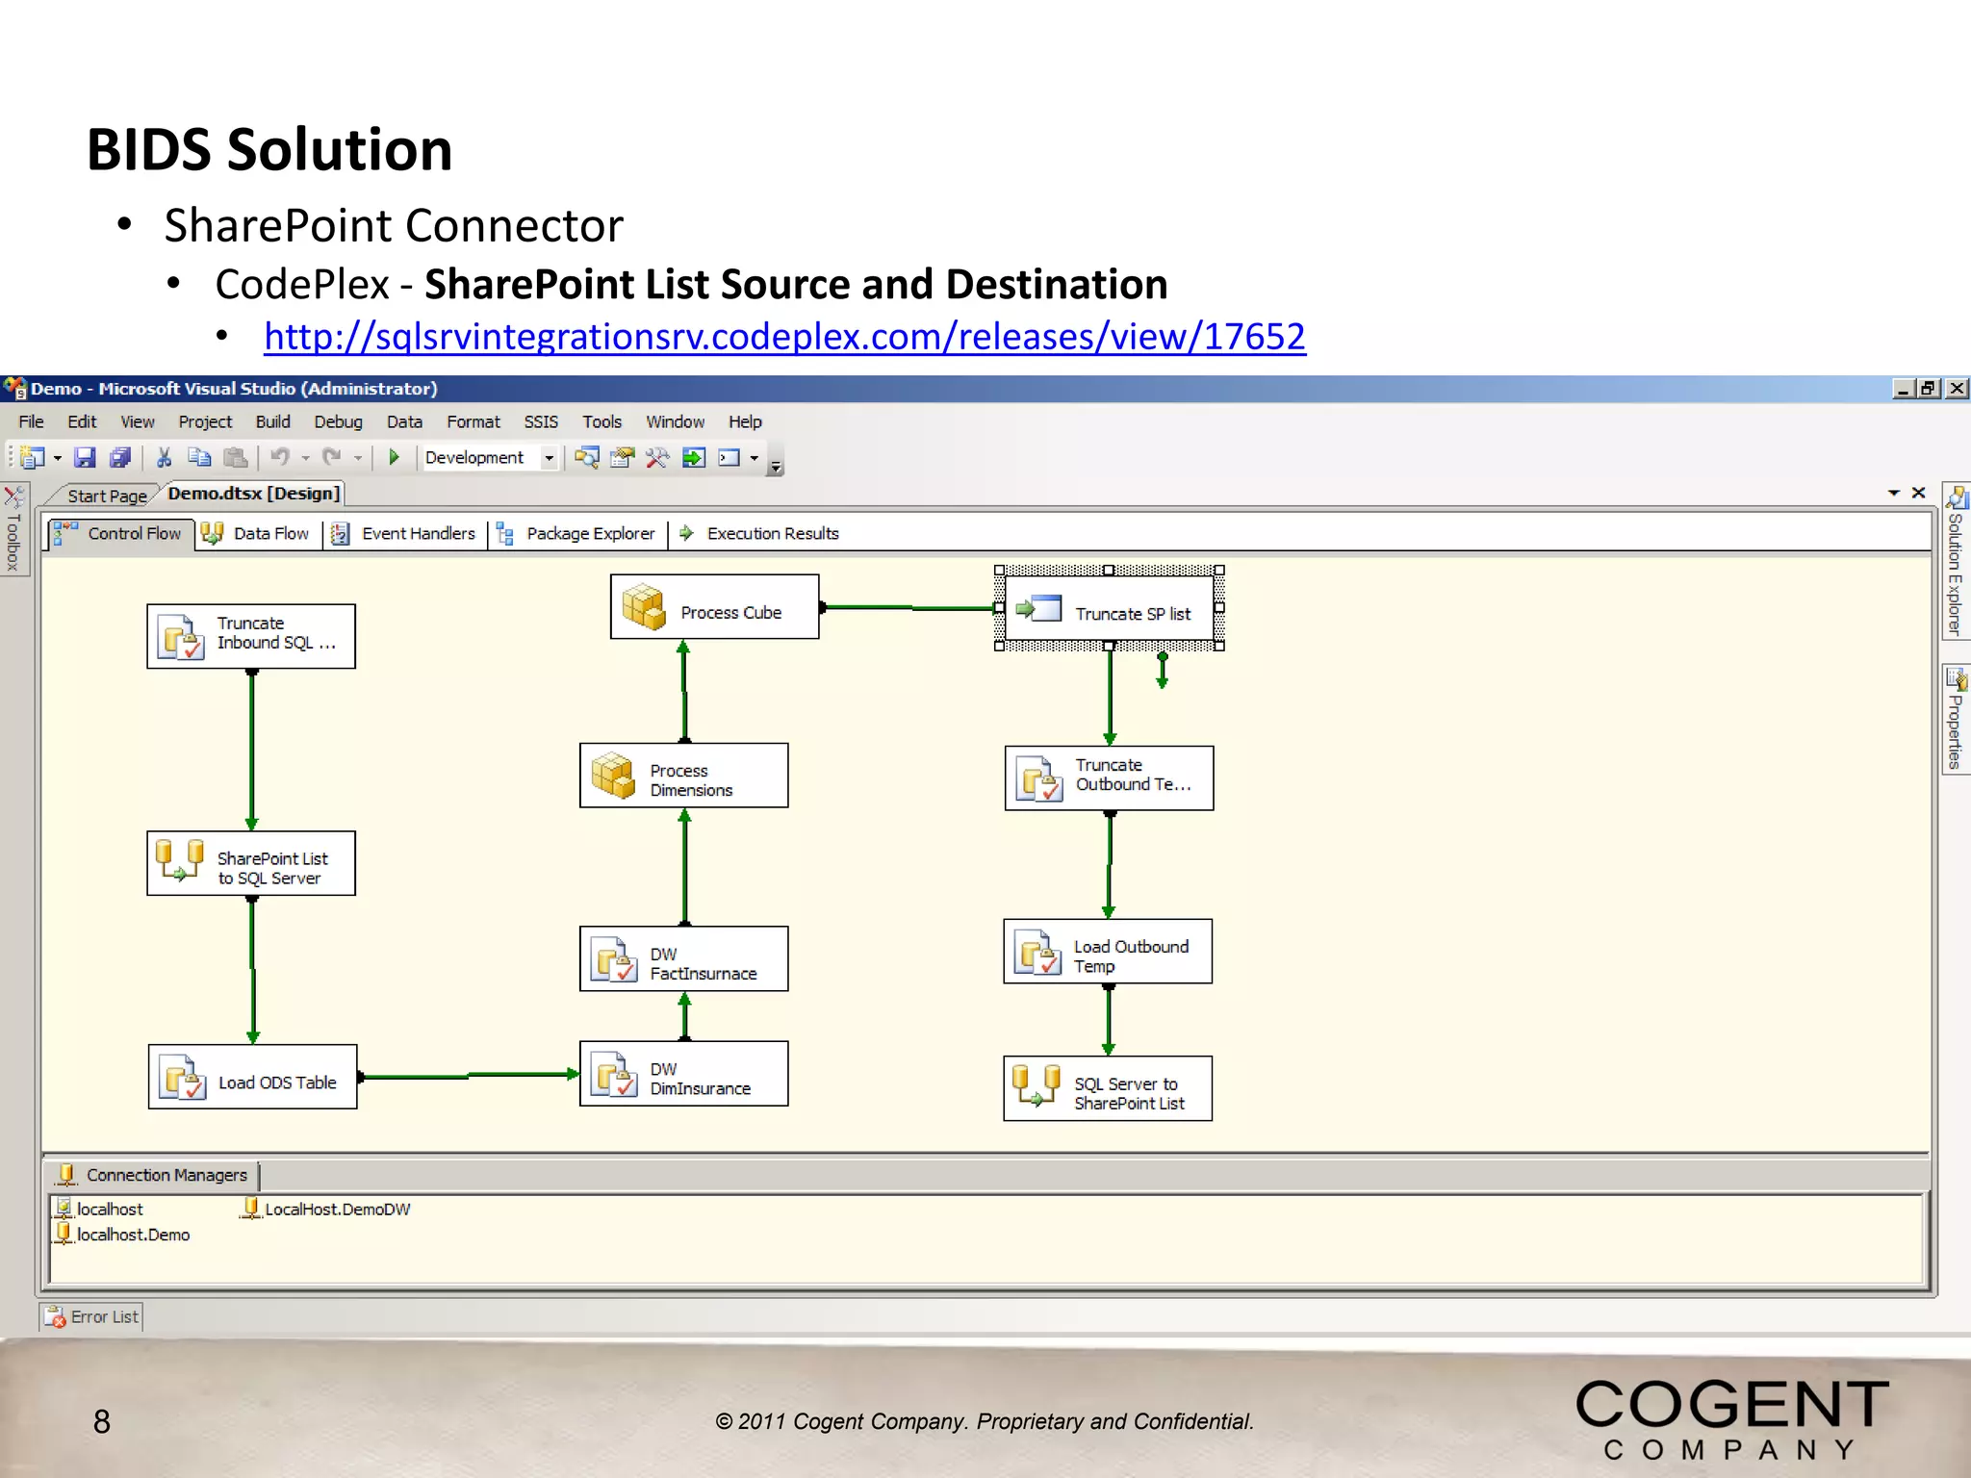Open the New Project dropdown arrow

[58, 458]
